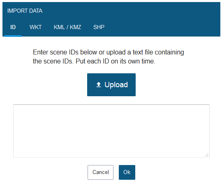This screenshot has width=222, height=181.
Task: Cancel the import dialog
Action: 101,172
